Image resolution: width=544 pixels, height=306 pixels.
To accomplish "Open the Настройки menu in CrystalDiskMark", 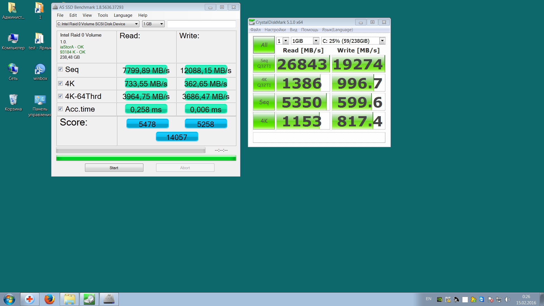I will point(275,30).
